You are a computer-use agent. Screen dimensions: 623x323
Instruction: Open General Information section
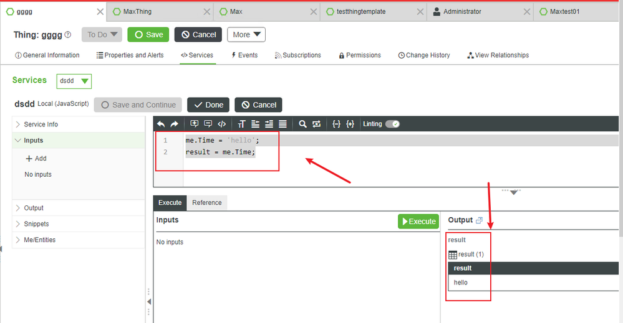[x=47, y=55]
